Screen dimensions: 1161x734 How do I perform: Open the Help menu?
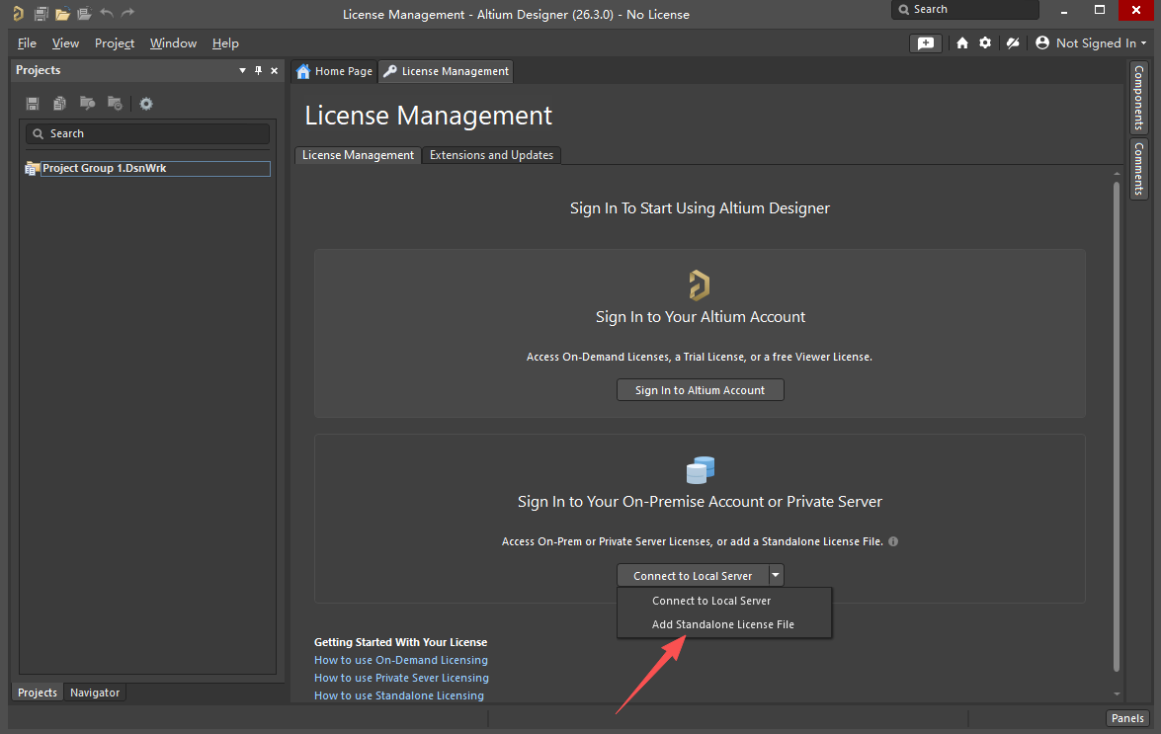[x=225, y=42]
